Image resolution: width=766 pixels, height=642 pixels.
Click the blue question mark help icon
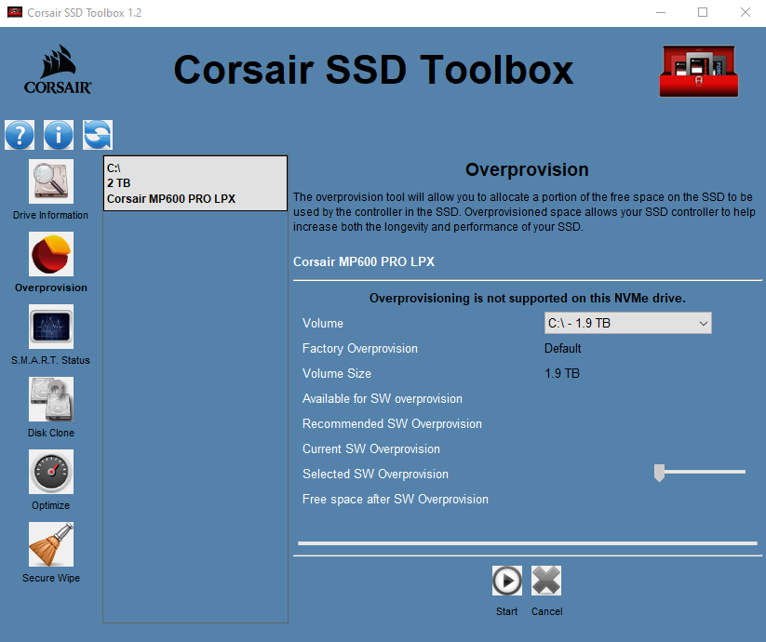tap(20, 135)
